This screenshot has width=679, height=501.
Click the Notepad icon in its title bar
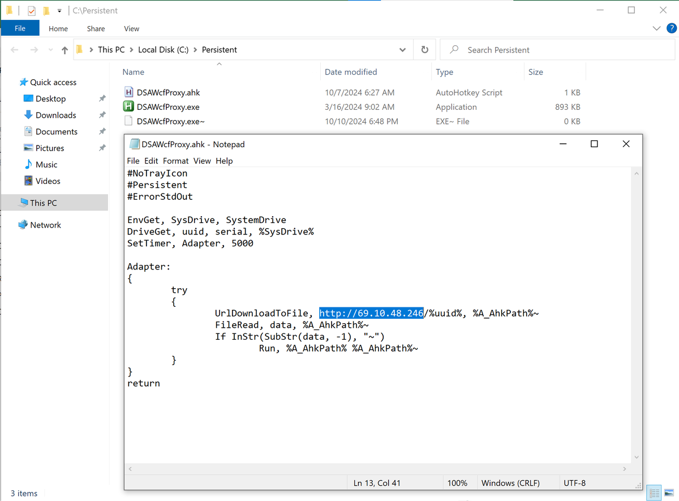tap(134, 144)
